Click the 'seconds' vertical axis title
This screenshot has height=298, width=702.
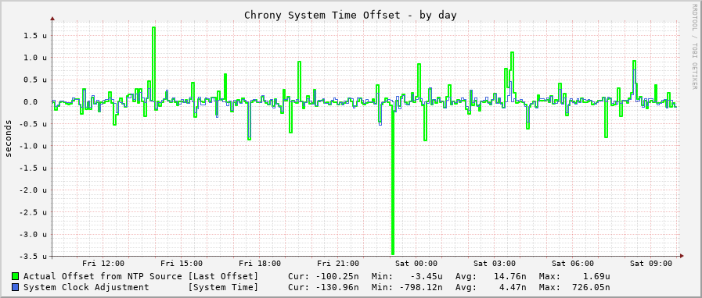(8, 138)
